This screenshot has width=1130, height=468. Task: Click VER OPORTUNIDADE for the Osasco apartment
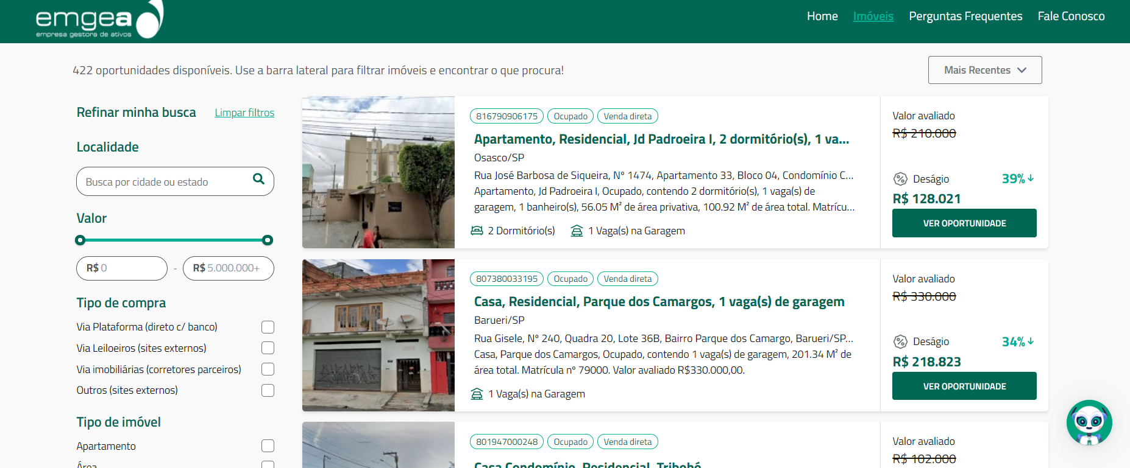point(964,223)
